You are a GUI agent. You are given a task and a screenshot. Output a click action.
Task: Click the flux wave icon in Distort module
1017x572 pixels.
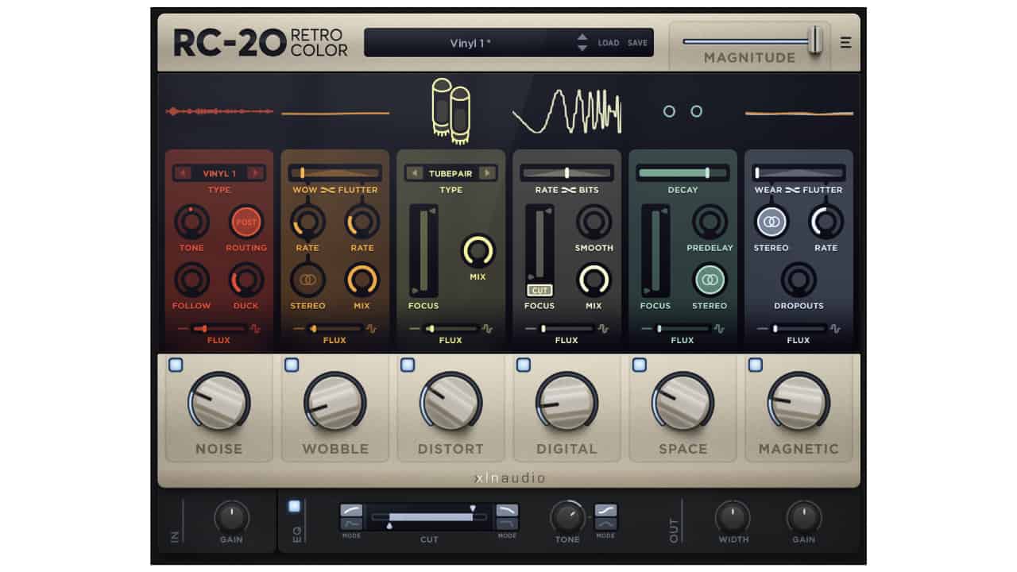[487, 328]
